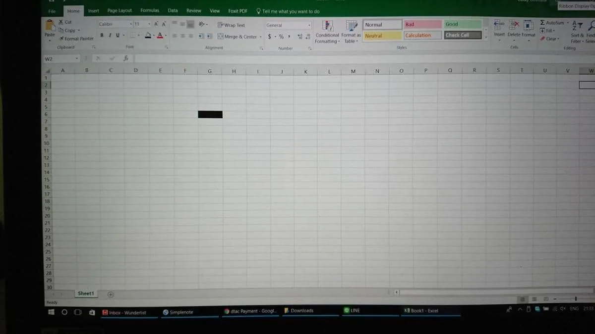Click the Copy icon in Clipboard group
The width and height of the screenshot is (595, 334).
point(61,30)
